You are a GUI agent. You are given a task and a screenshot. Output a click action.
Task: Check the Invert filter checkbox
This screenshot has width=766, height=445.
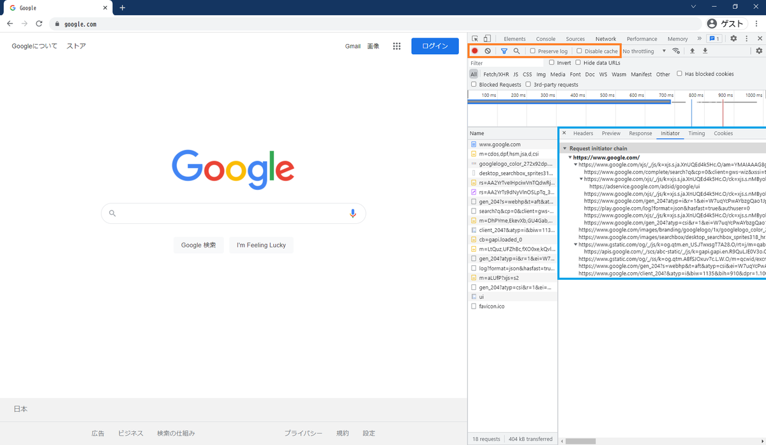[x=552, y=62]
